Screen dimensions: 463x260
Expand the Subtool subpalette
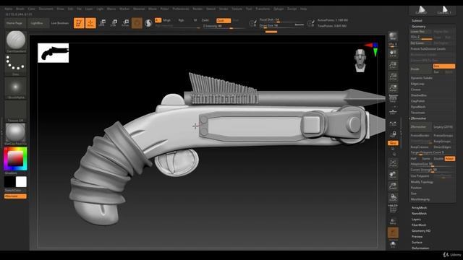coord(417,21)
